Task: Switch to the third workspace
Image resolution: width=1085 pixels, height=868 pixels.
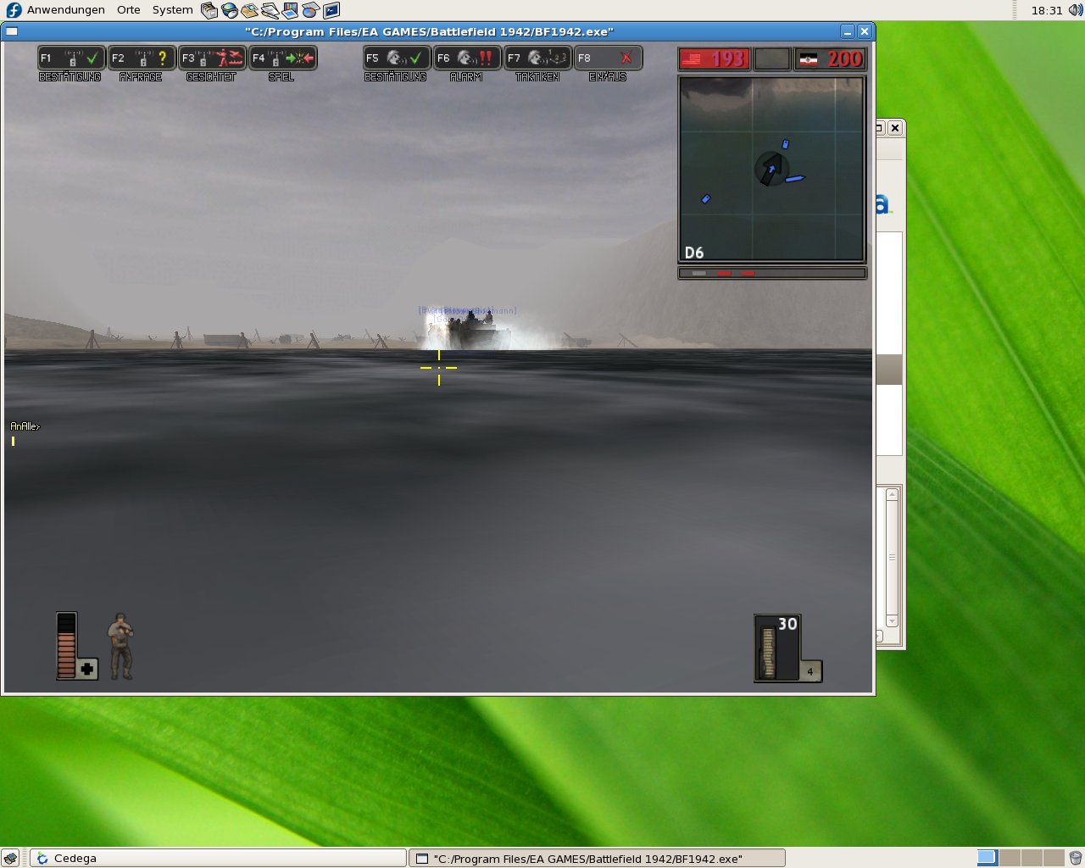Action: point(1032,858)
